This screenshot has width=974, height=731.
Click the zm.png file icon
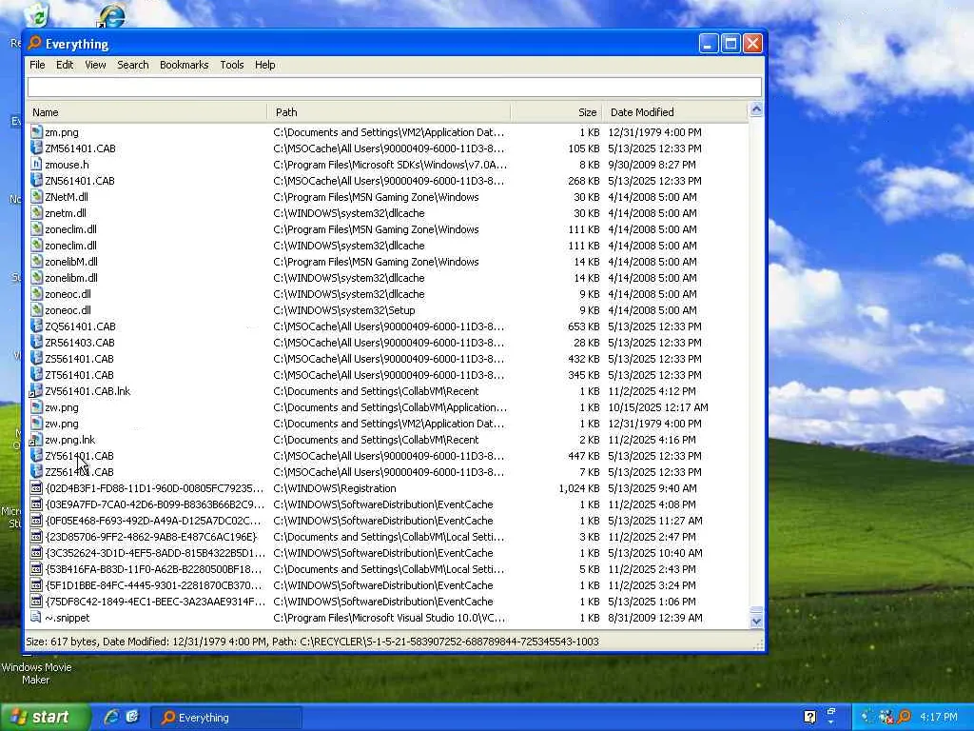pyautogui.click(x=37, y=131)
